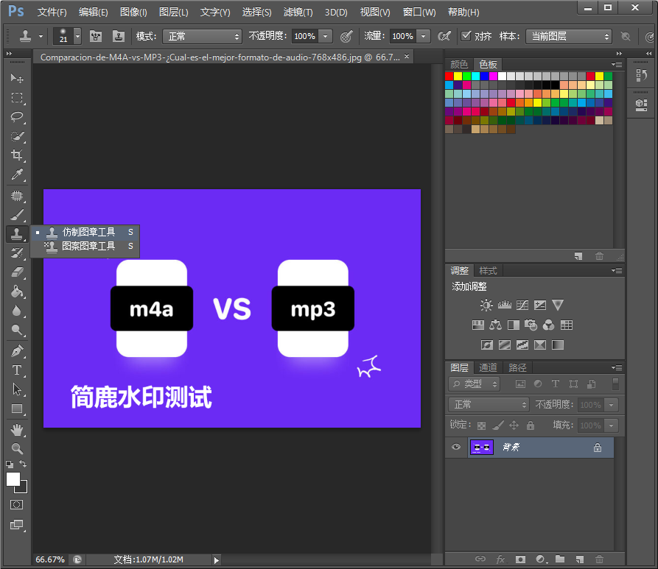Select the Lasso tool
This screenshot has width=658, height=569.
[17, 116]
